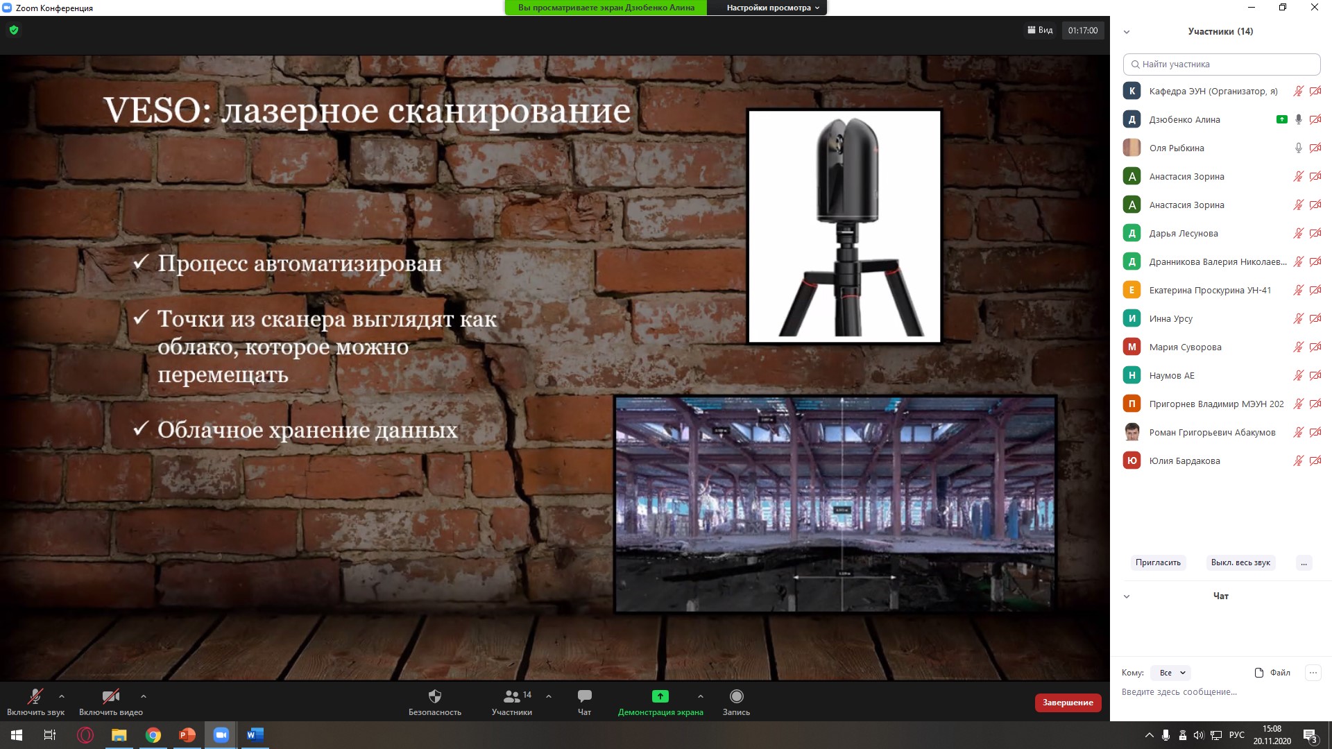Select participant Роман Григорьевич Абакумов
The image size is (1332, 749).
pyautogui.click(x=1221, y=432)
